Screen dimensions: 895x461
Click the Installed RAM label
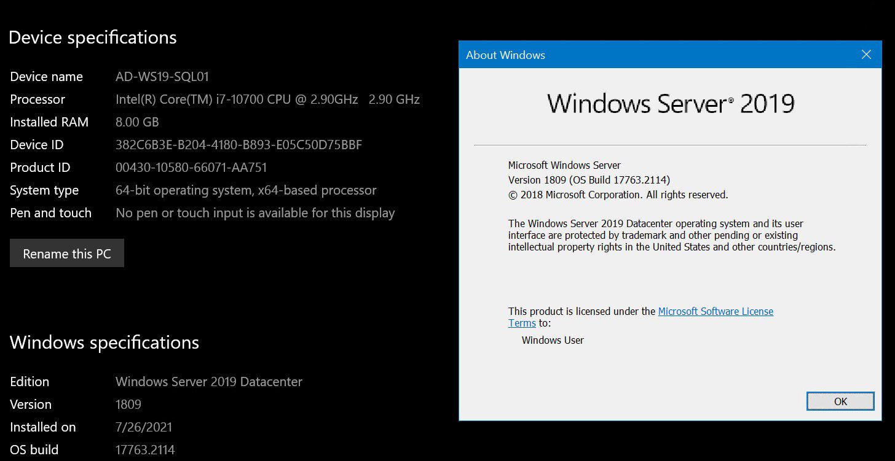coord(49,122)
